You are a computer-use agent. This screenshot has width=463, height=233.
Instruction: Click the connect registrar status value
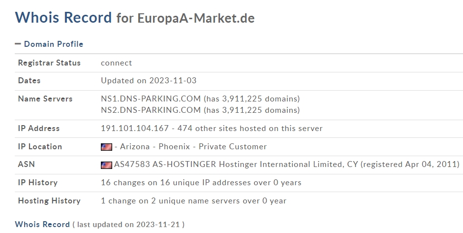pyautogui.click(x=117, y=63)
